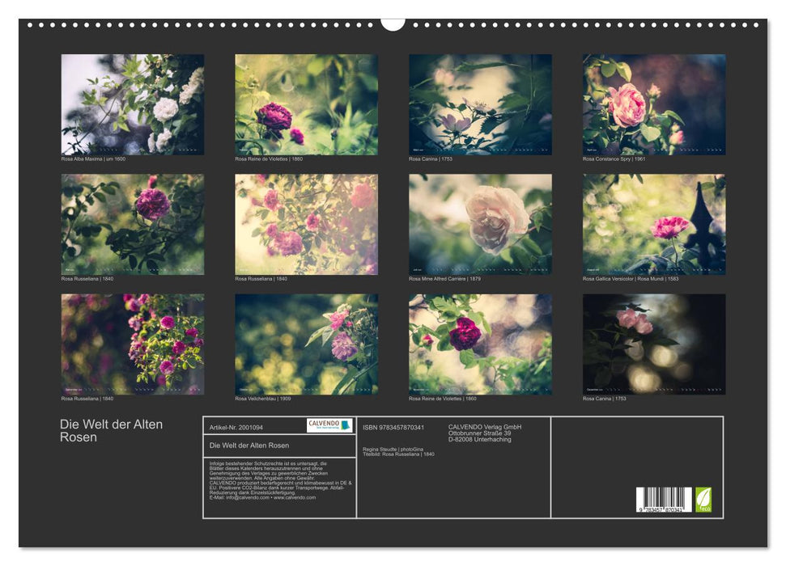This screenshot has width=786, height=566.
Task: Click the Rosa Alba Maxima caption label
Action: pos(95,158)
